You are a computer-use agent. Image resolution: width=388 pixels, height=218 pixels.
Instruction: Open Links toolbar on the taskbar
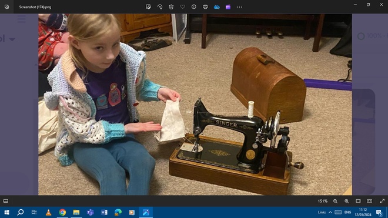coord(322,212)
